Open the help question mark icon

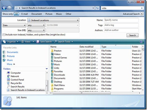pos(141,42)
